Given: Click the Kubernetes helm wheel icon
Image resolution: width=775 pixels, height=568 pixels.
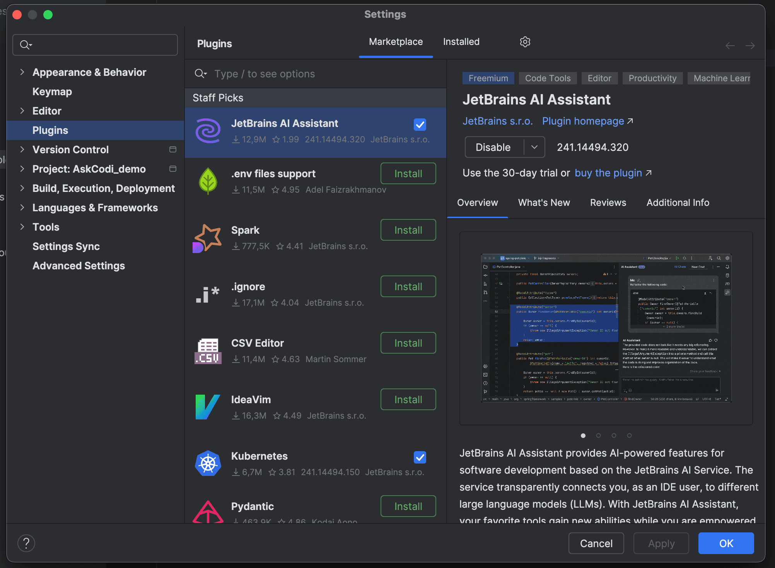Looking at the screenshot, I should pos(208,463).
